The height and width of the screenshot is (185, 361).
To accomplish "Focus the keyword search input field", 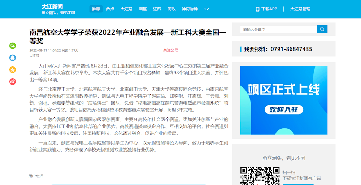I will [278, 29].
